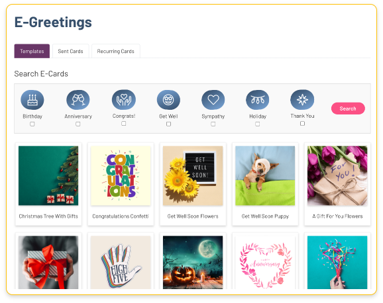Check the Get Well checkbox

[168, 124]
